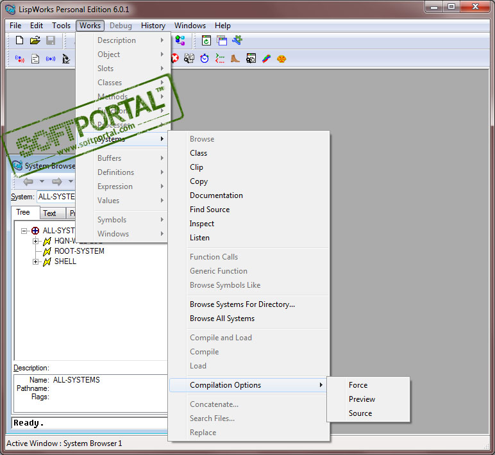Click the multicolored stripes process icon

tap(266, 58)
